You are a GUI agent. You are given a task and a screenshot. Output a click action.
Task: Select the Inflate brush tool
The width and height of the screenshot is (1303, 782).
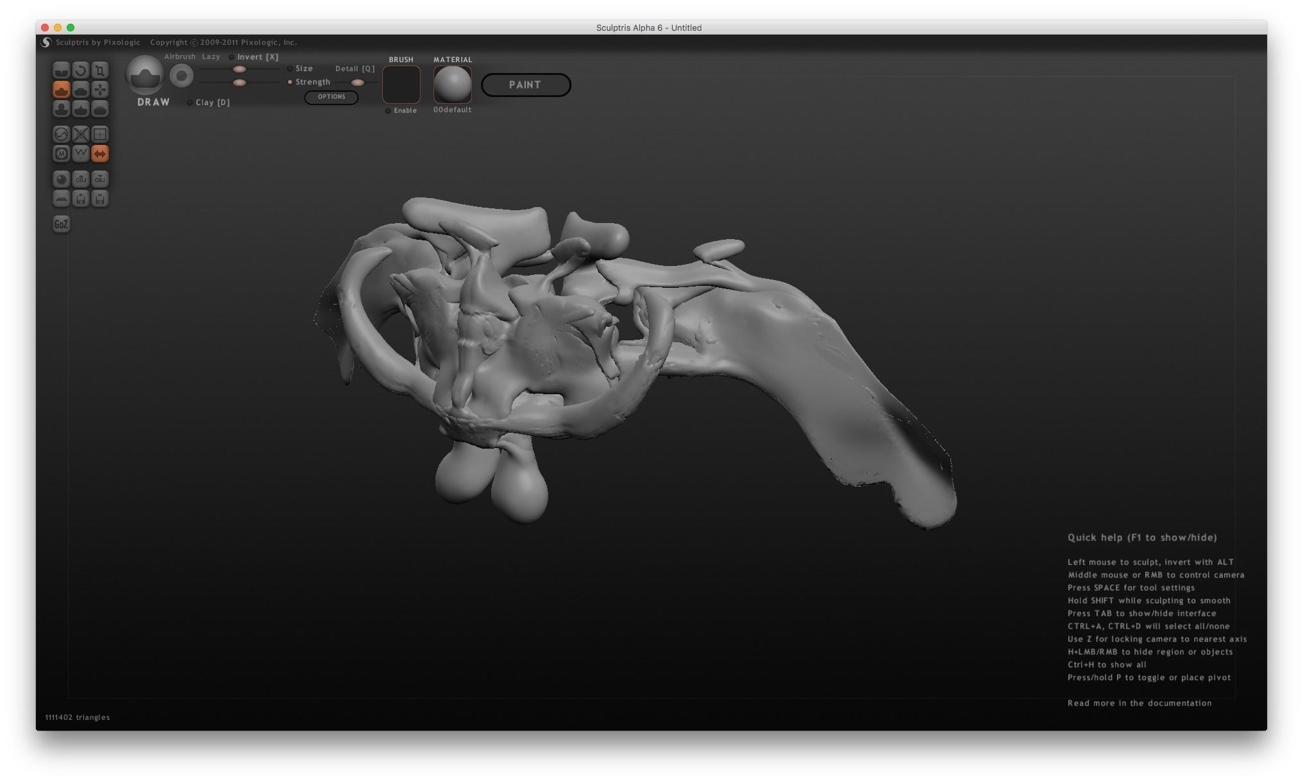tap(62, 109)
